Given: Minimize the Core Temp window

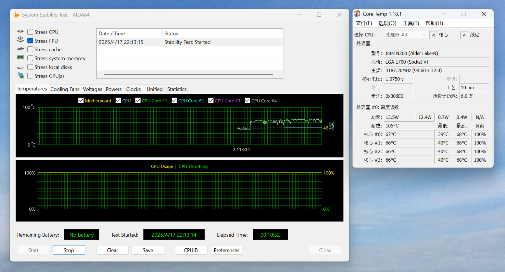Looking at the screenshot, I should [444, 14].
